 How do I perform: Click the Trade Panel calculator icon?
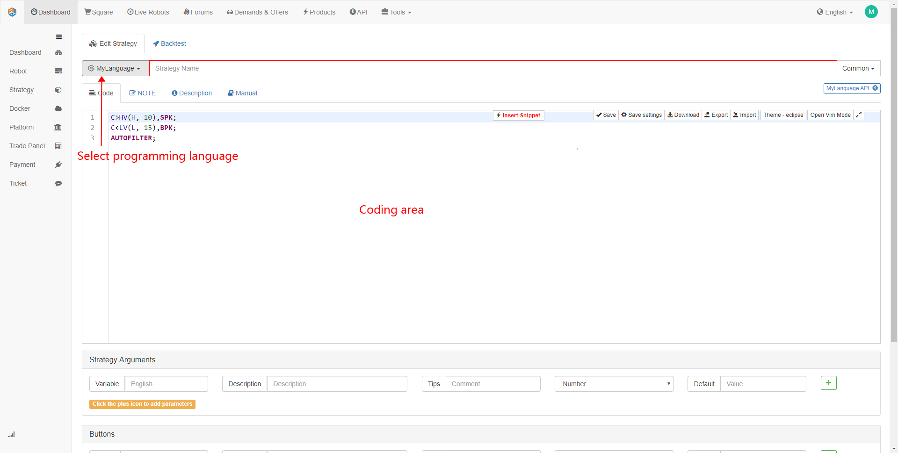(58, 146)
